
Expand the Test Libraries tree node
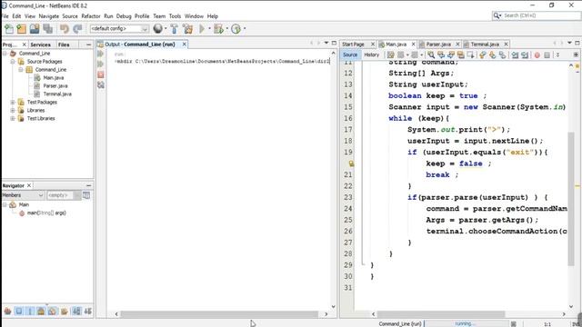[13, 118]
